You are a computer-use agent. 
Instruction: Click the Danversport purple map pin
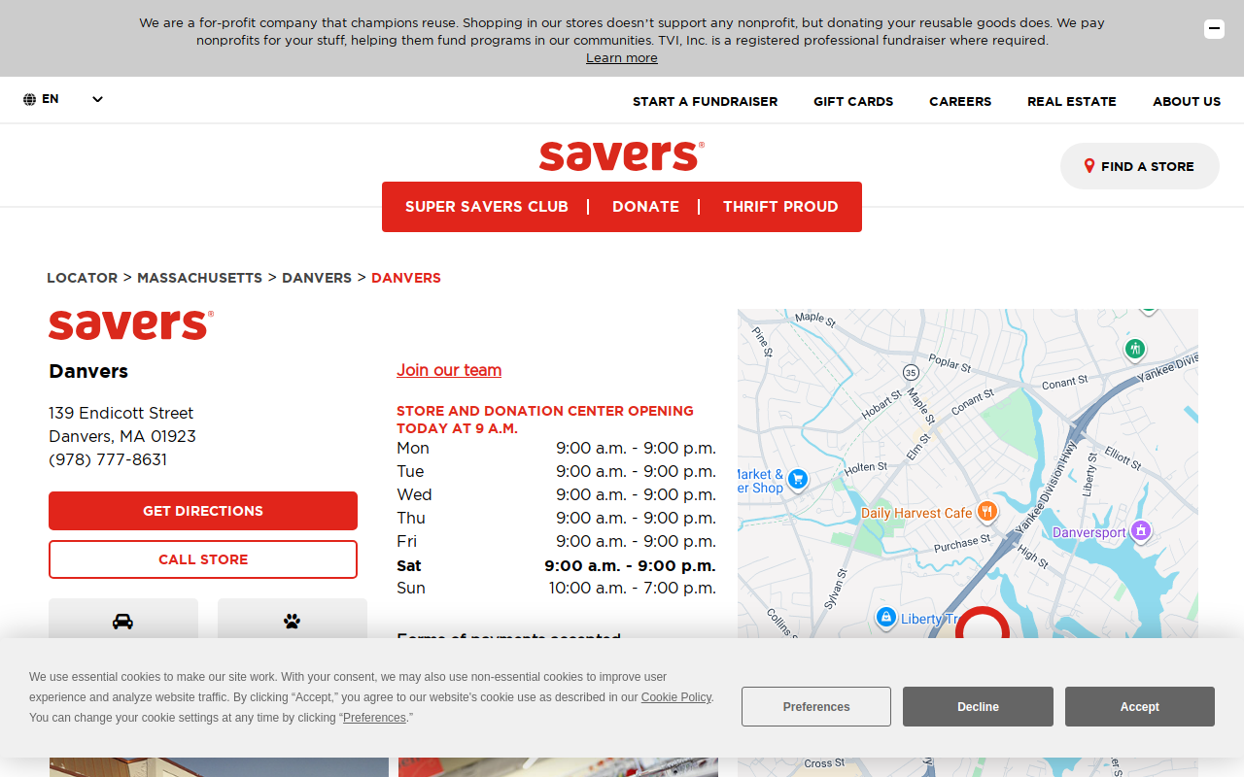tap(1141, 530)
